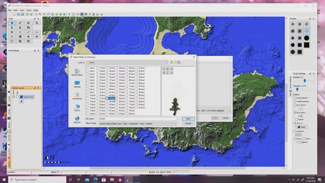
Task: Click Cancel in the Select File dialog
Action: (x=188, y=124)
